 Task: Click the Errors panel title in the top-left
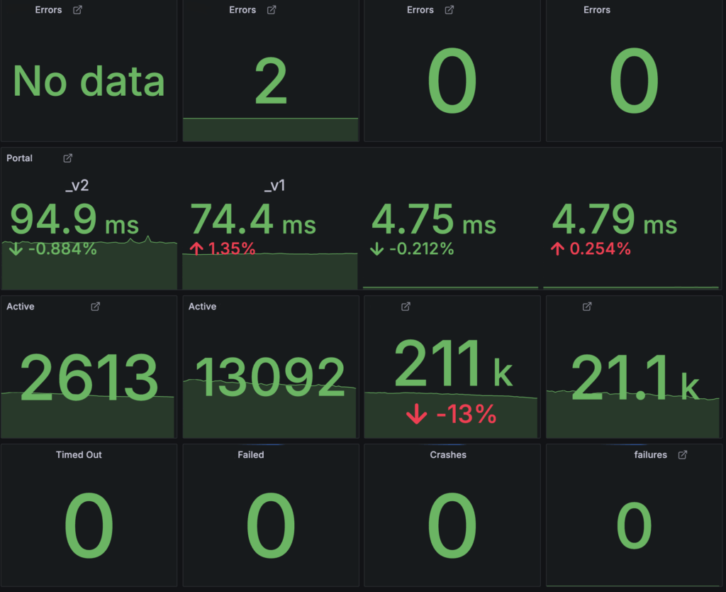(x=48, y=10)
